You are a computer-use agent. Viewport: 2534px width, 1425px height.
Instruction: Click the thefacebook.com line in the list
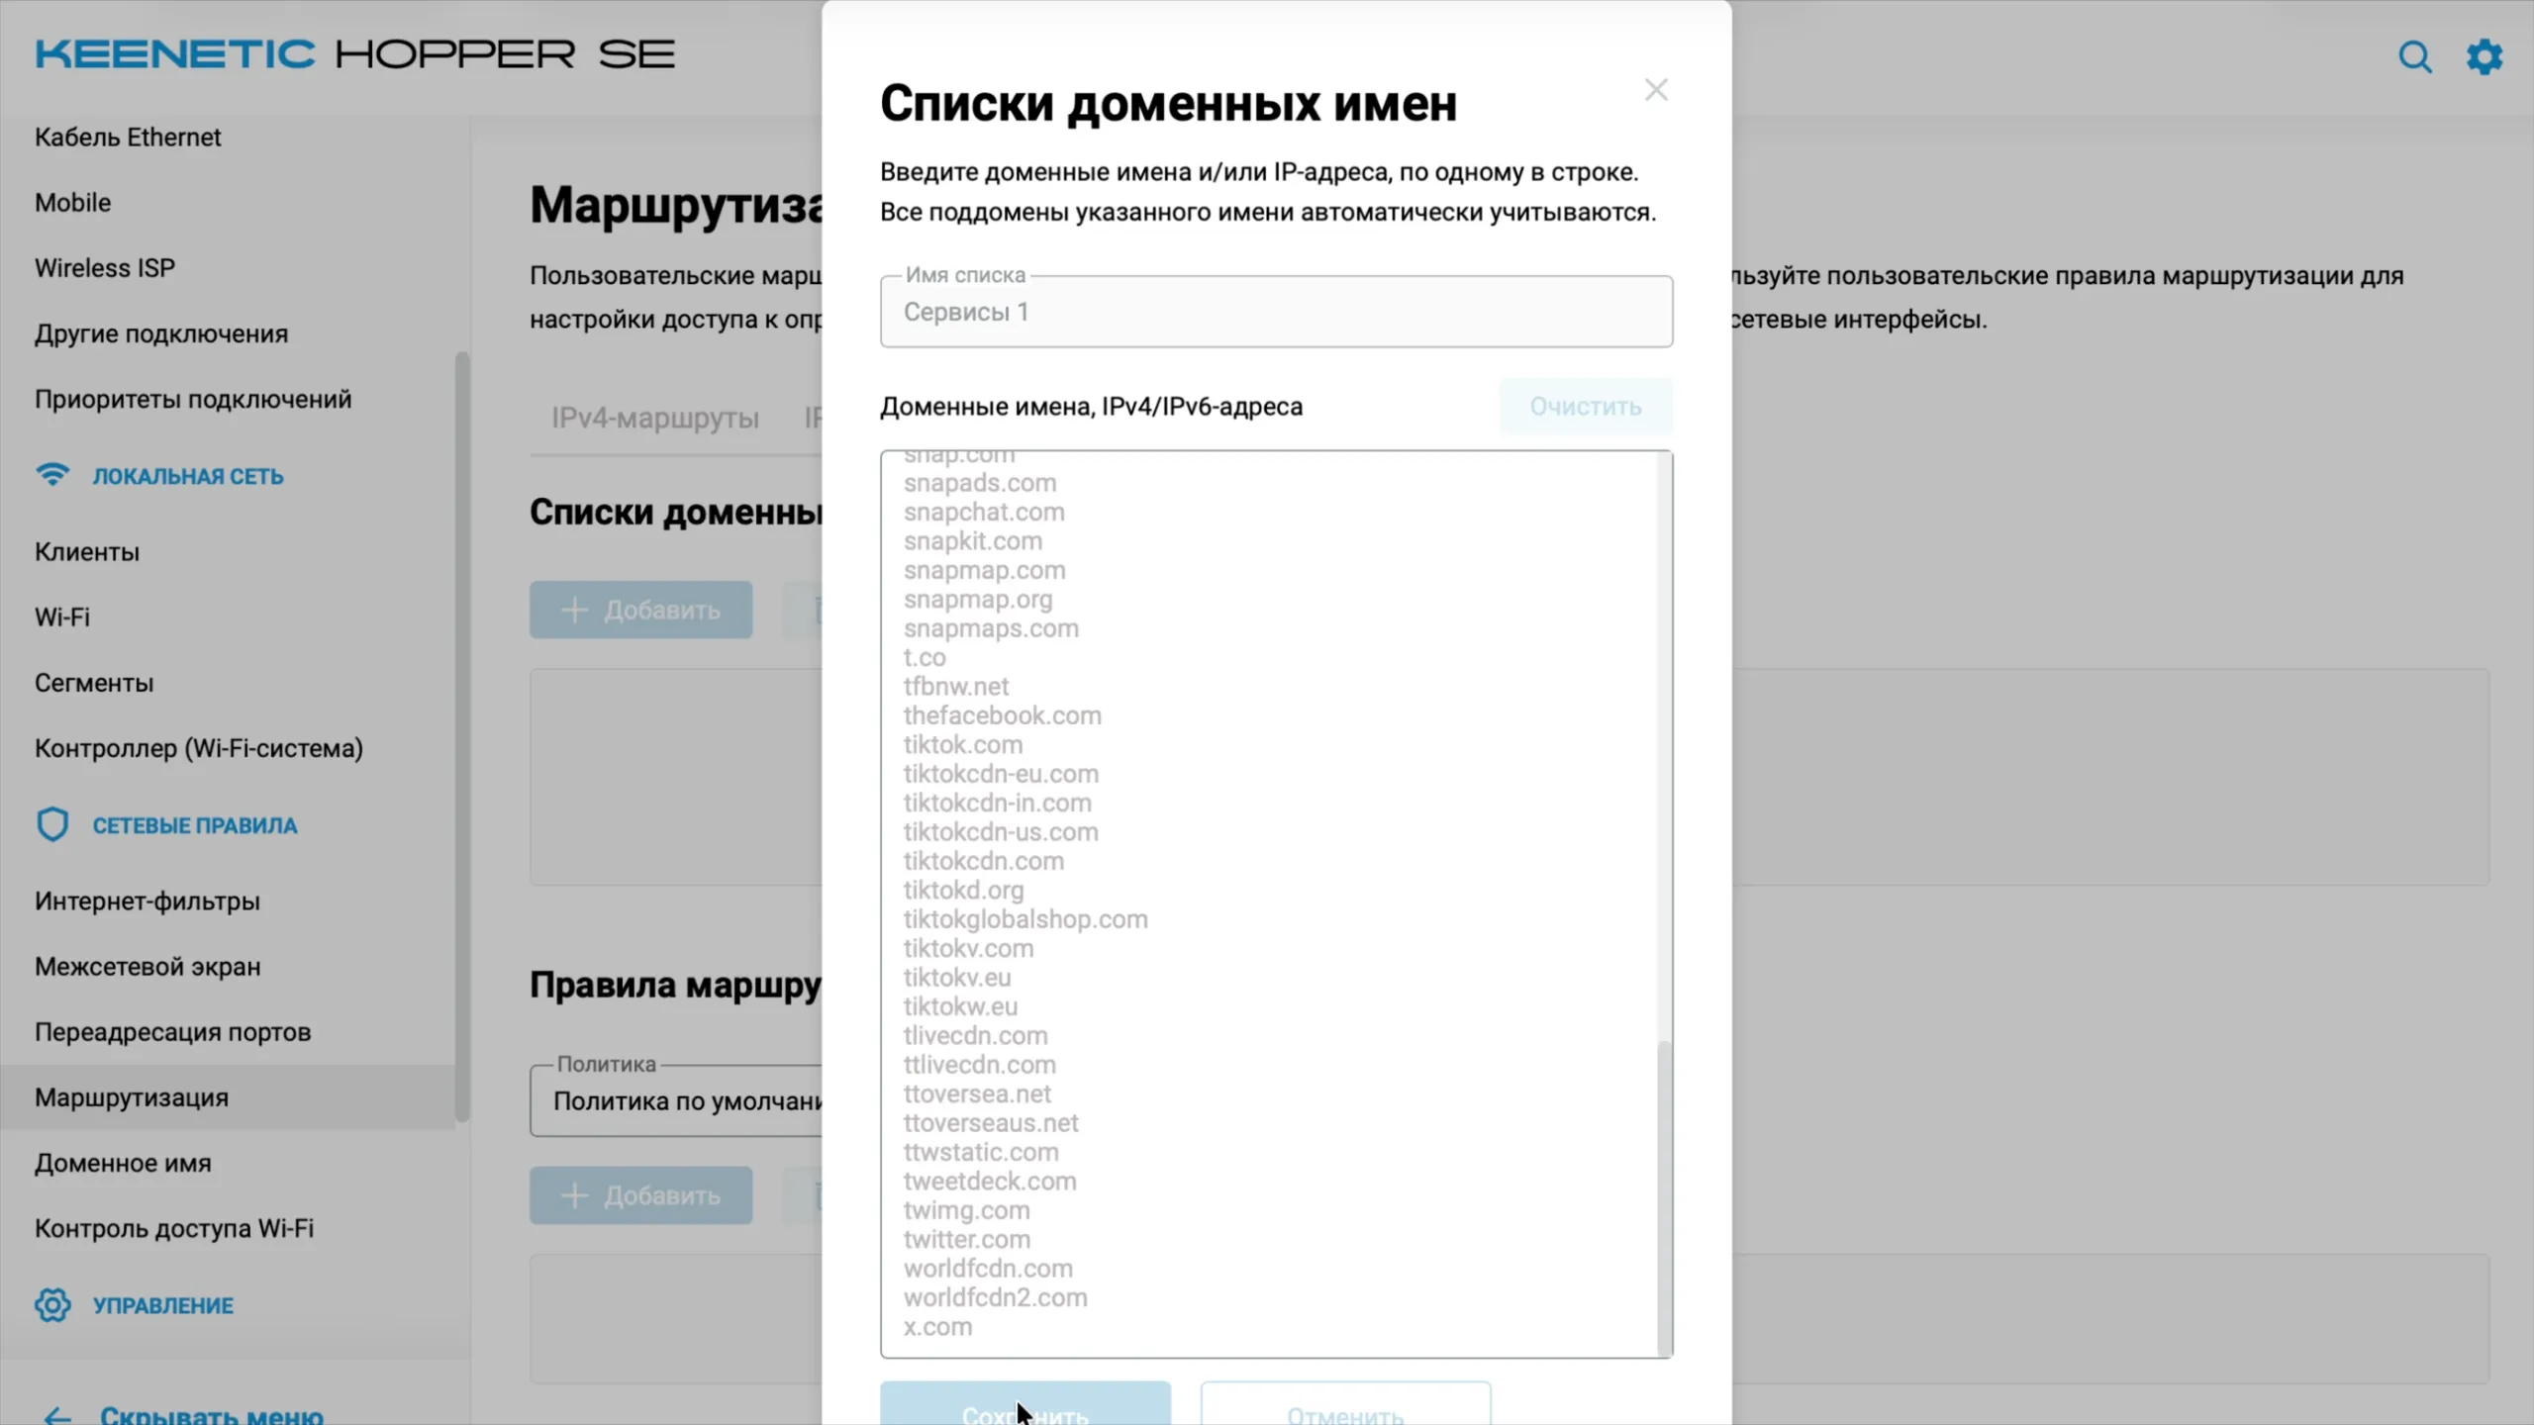tap(1002, 715)
